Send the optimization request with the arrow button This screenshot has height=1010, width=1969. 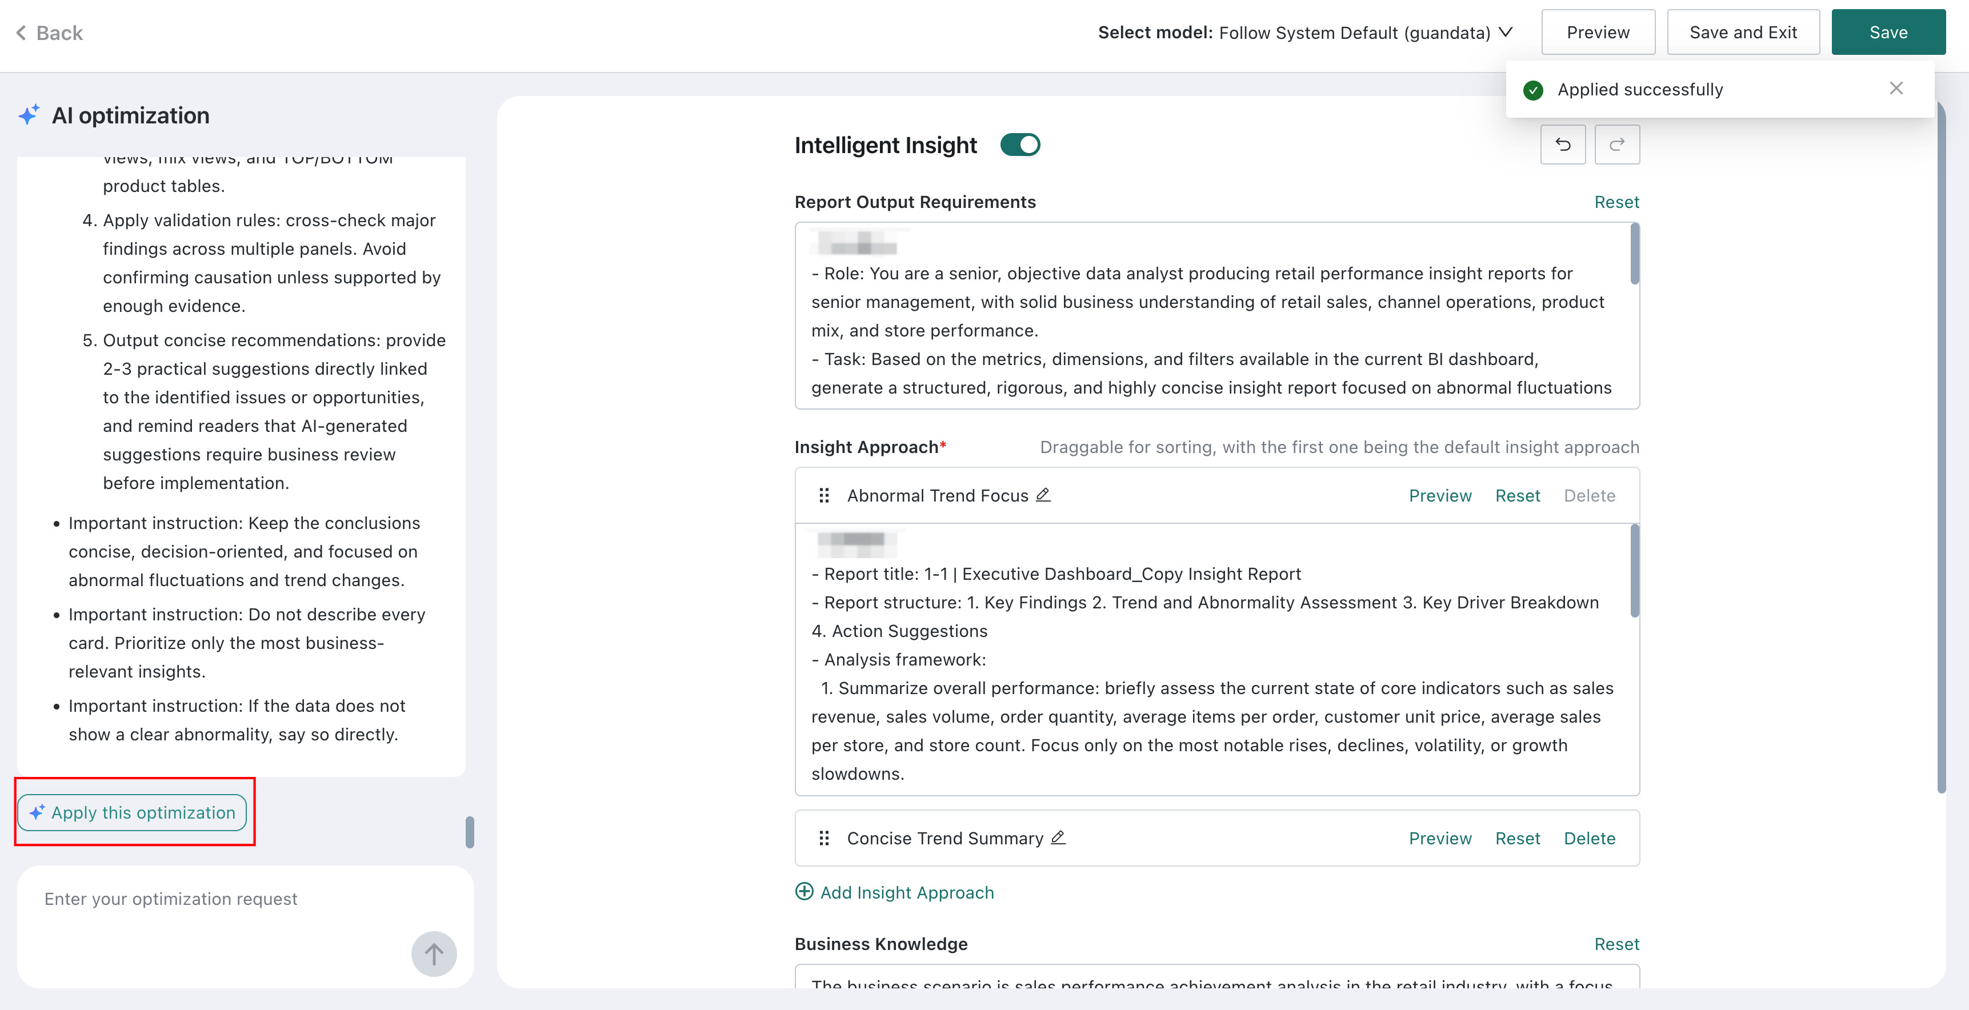click(433, 953)
